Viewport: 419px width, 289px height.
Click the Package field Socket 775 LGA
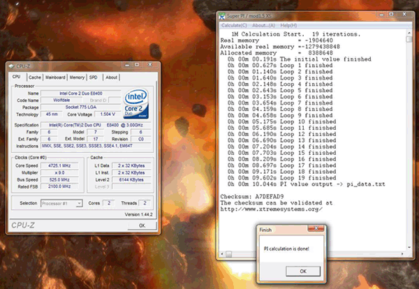point(81,107)
